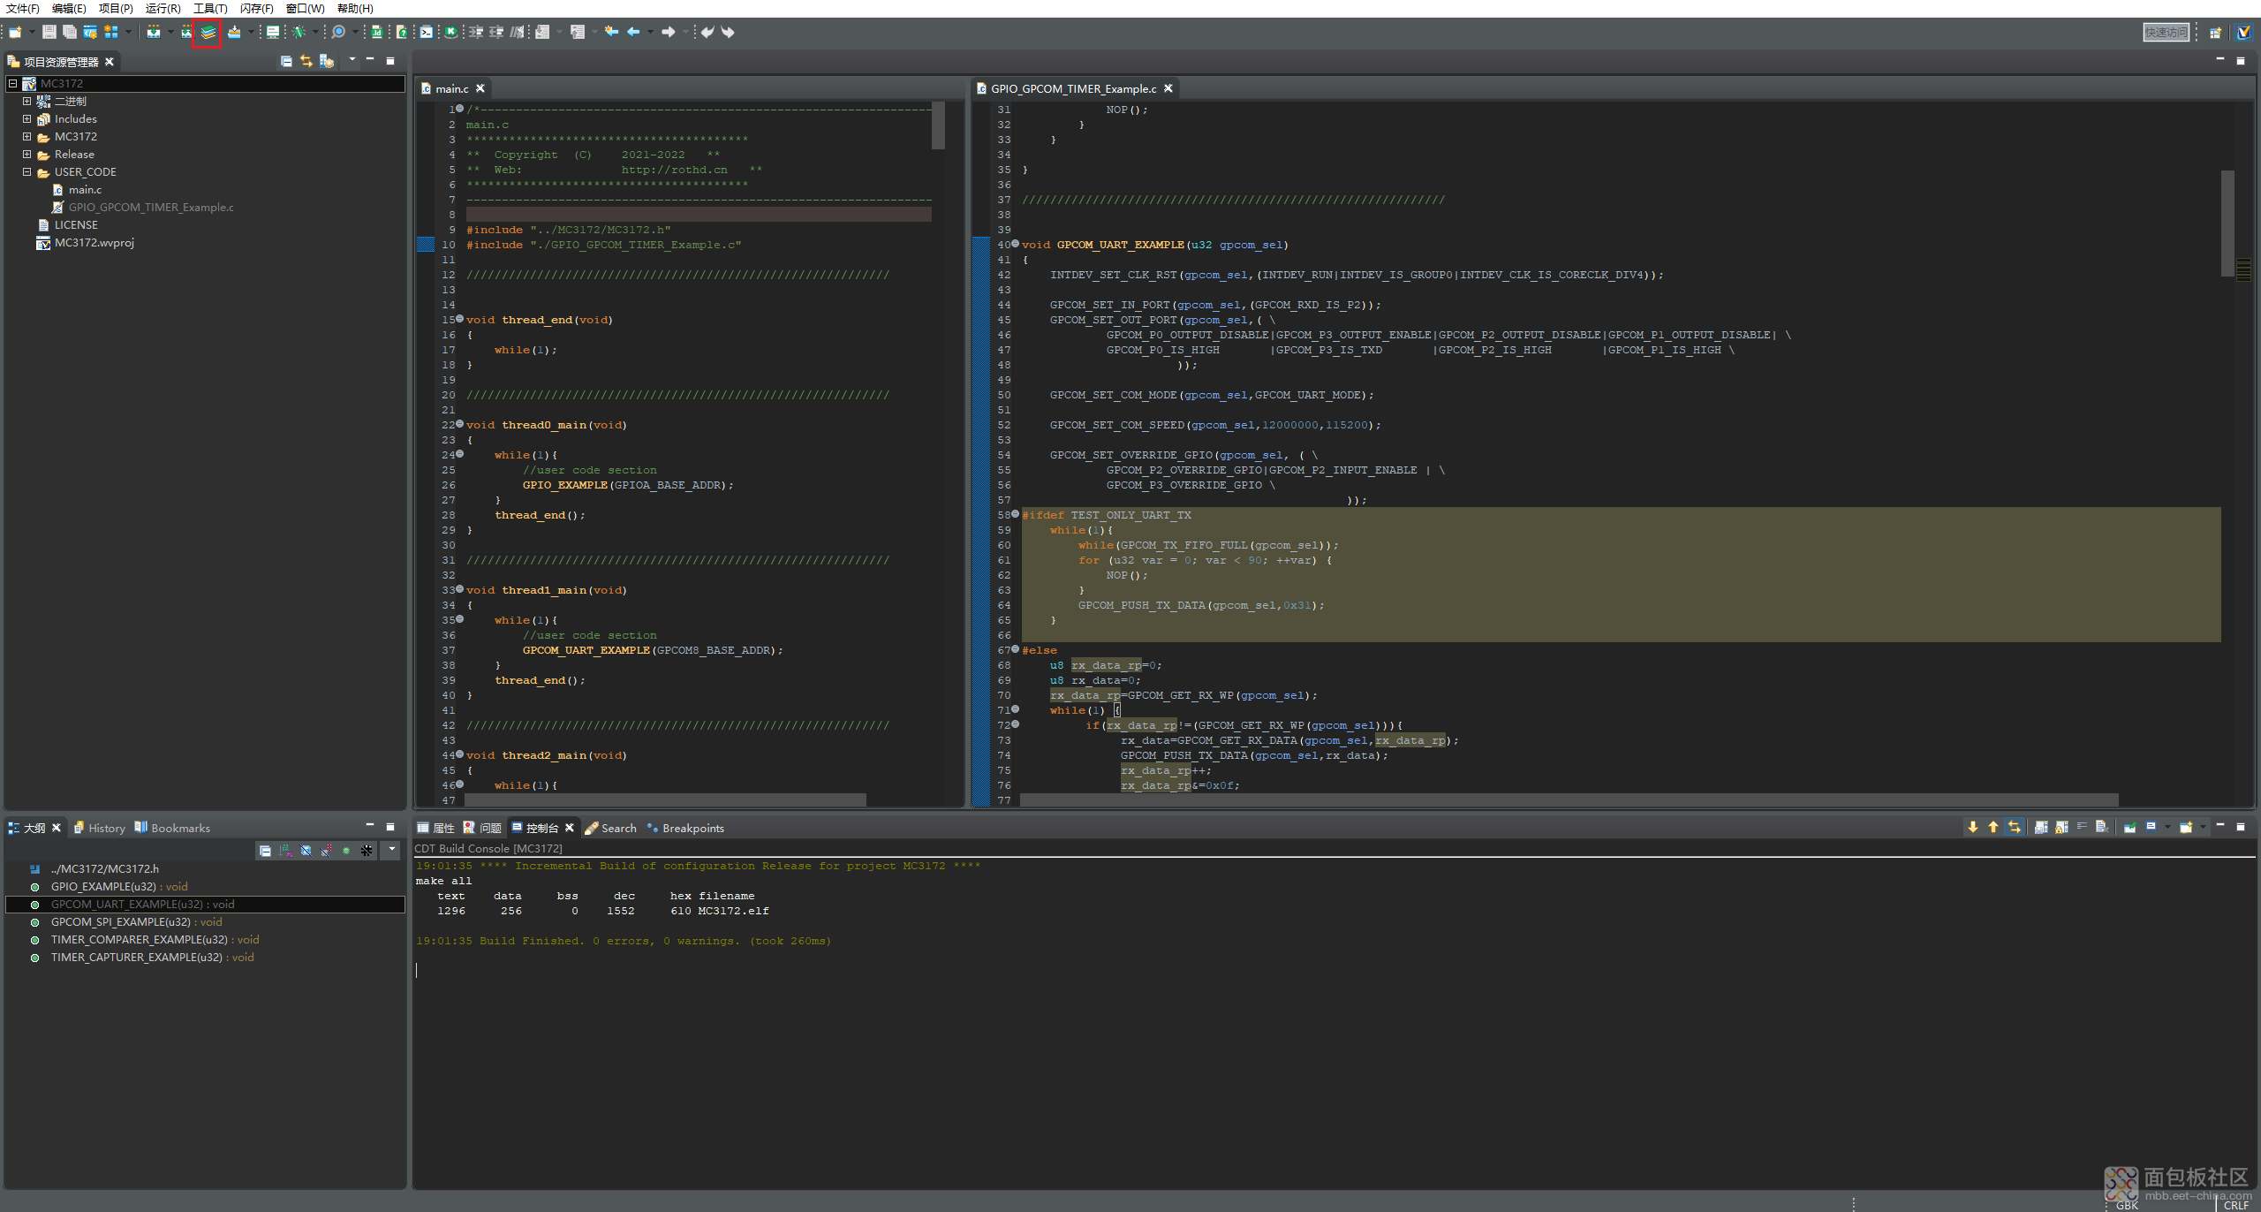Click Open Perspective icon at top right
Screen dimensions: 2261x1212
pos(2215,33)
